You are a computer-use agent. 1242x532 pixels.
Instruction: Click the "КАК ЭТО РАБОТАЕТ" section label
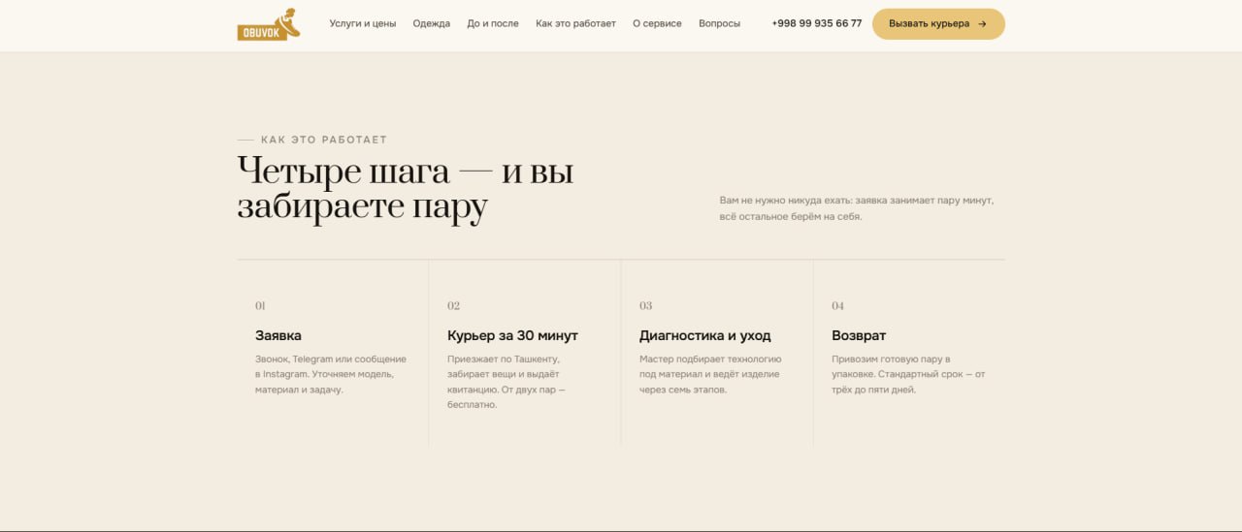click(x=324, y=140)
